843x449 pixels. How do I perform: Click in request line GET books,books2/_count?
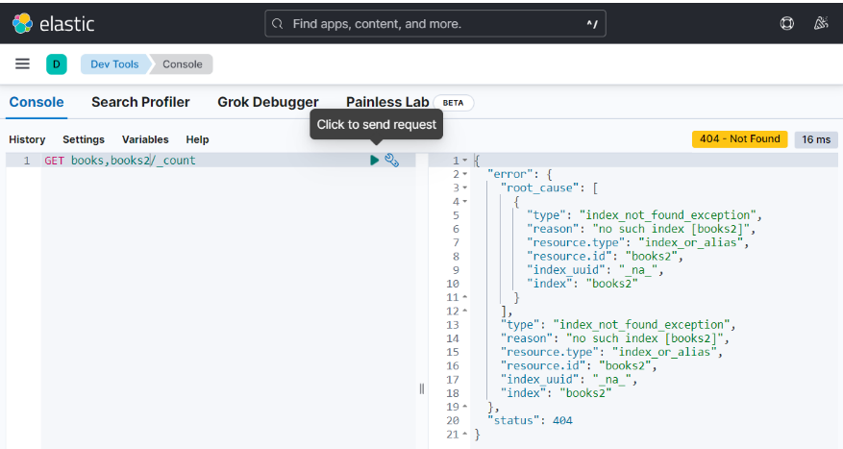tap(120, 161)
